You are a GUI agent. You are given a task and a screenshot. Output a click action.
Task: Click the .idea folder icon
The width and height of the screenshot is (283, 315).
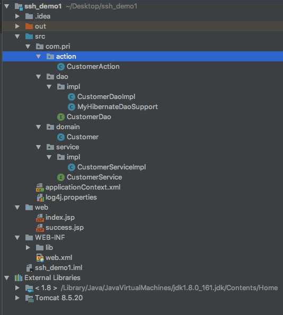click(29, 16)
